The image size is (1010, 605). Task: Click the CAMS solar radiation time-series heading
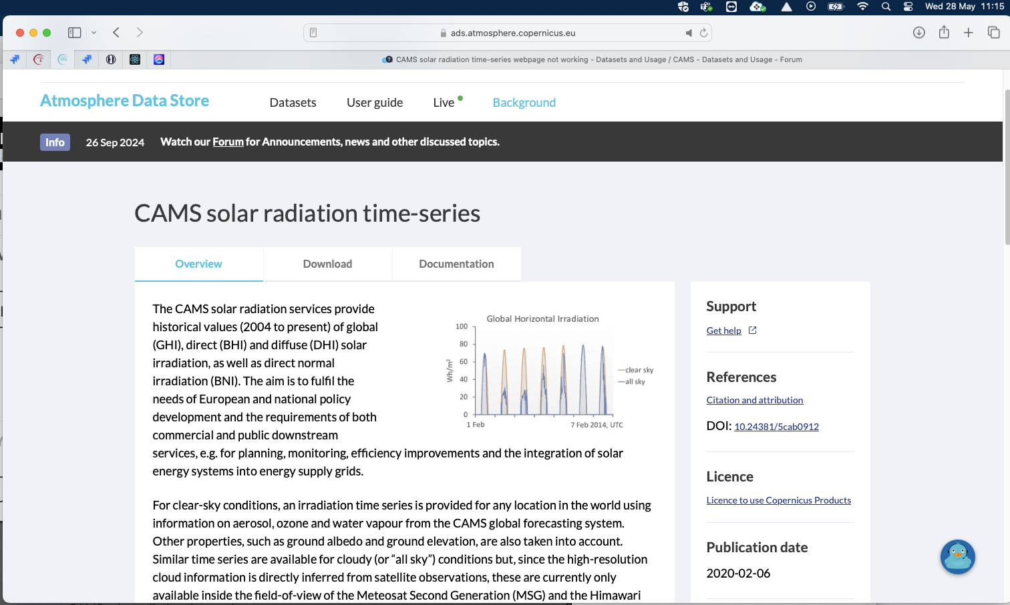(x=307, y=214)
